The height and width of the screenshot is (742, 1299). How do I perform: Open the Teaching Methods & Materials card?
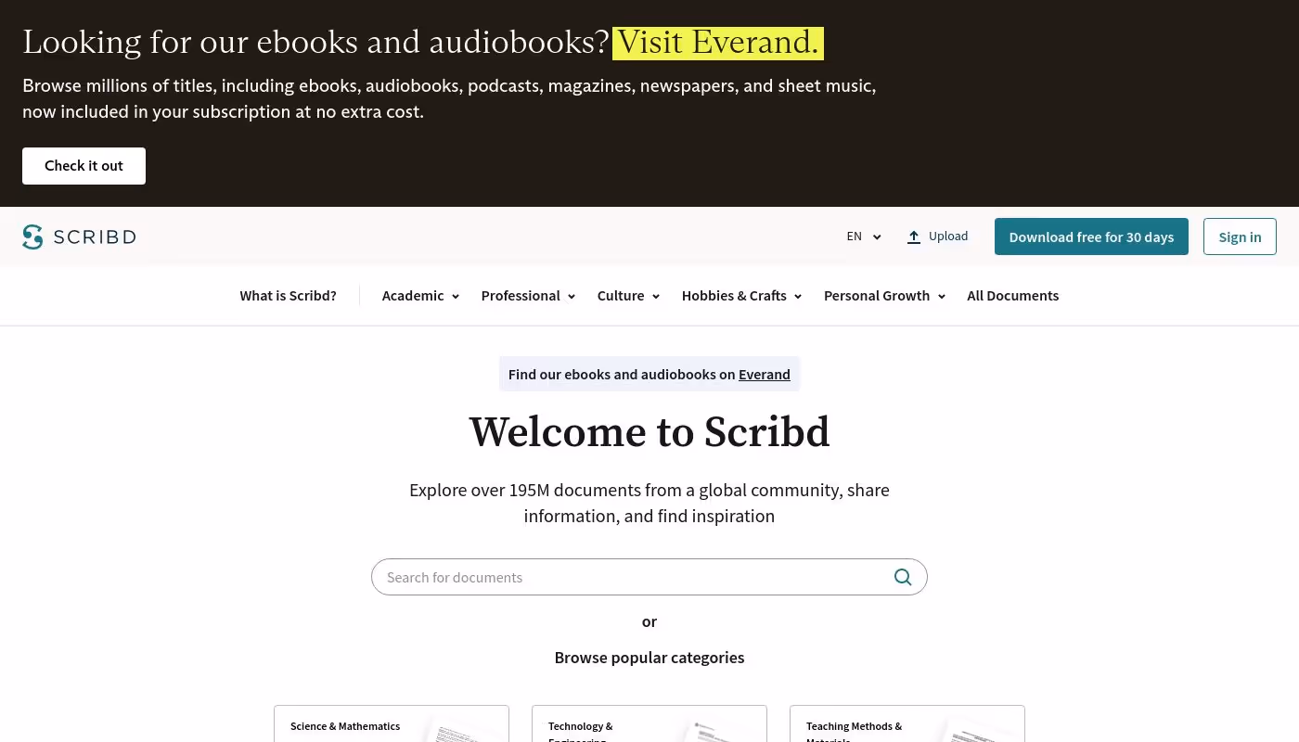coord(907,724)
